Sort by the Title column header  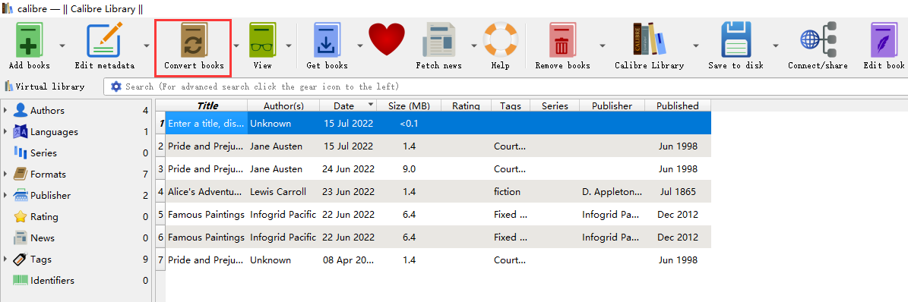pos(207,106)
